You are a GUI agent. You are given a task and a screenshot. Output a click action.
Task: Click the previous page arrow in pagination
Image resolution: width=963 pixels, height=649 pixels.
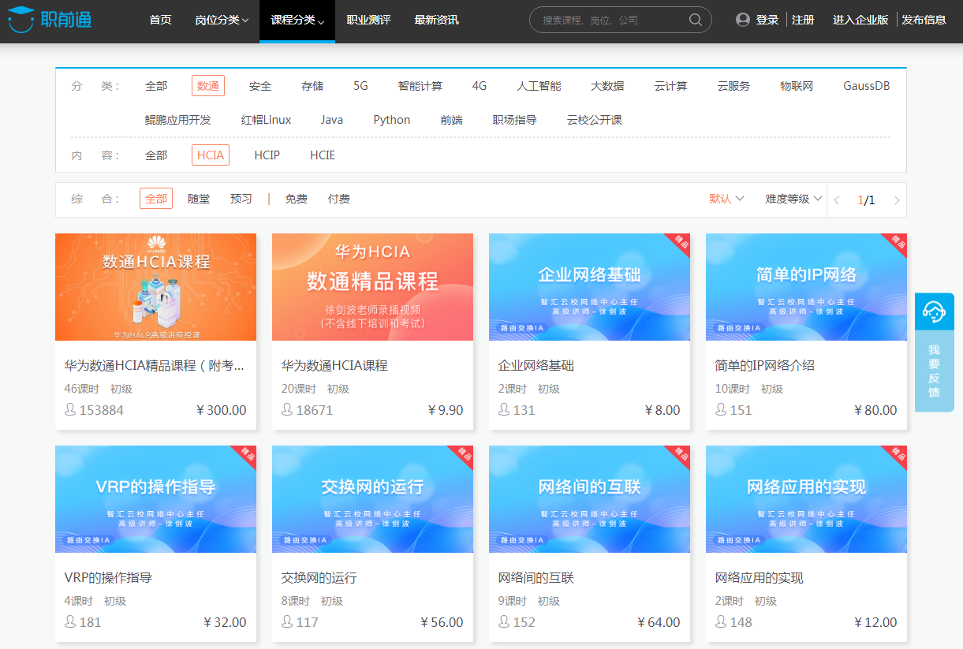(x=836, y=200)
